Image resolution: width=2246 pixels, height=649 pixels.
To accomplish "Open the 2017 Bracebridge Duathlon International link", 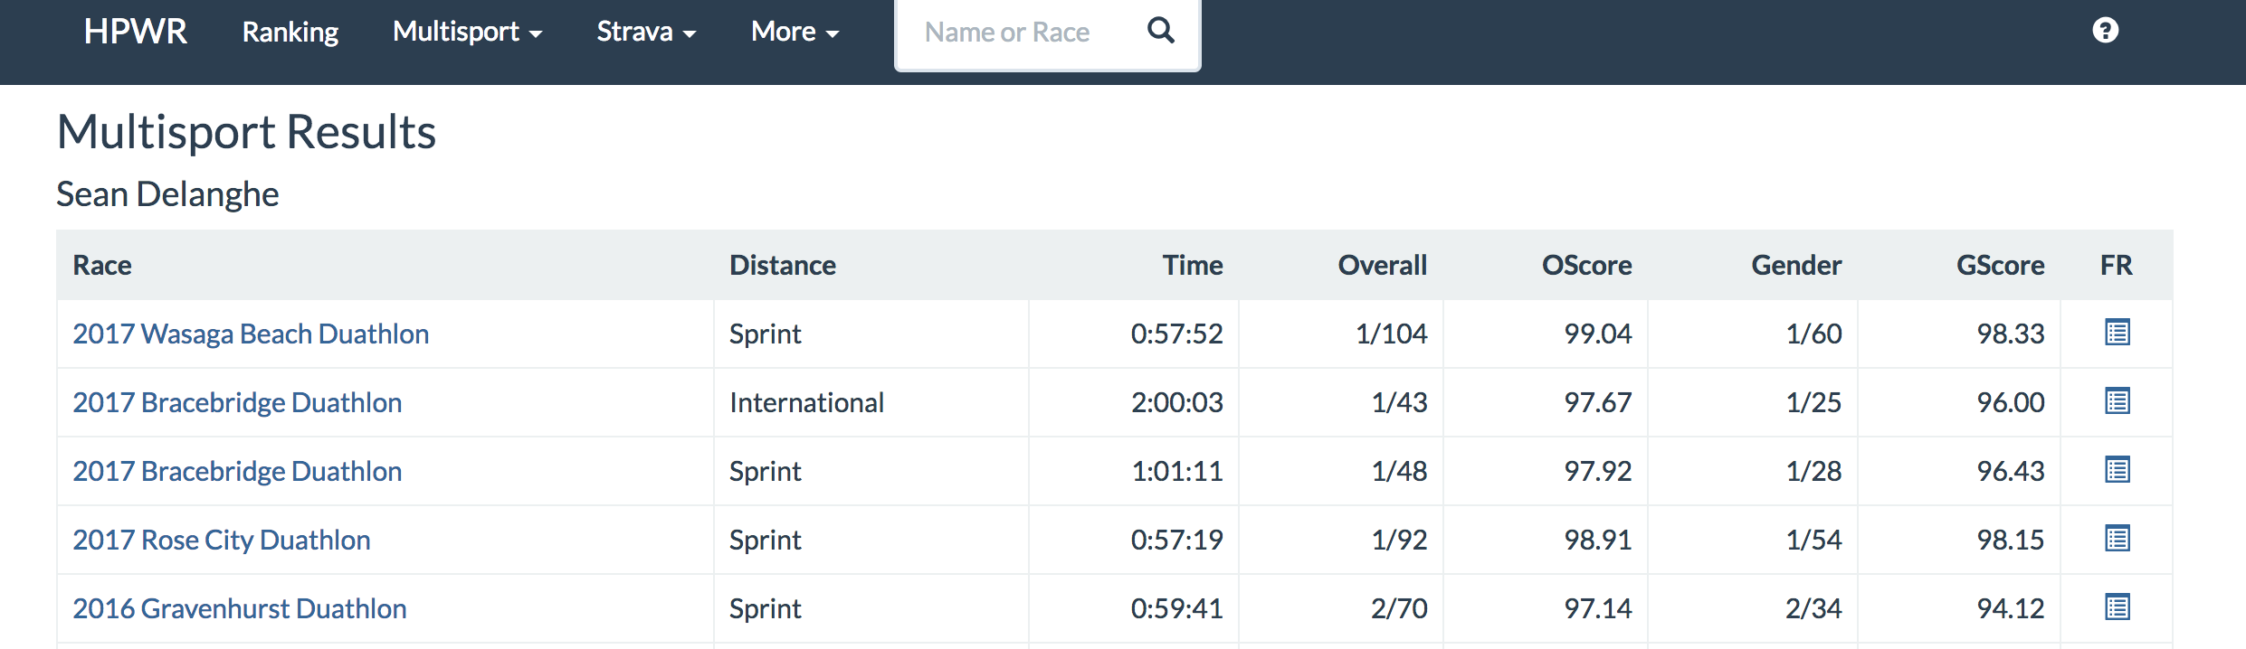I will pos(237,402).
